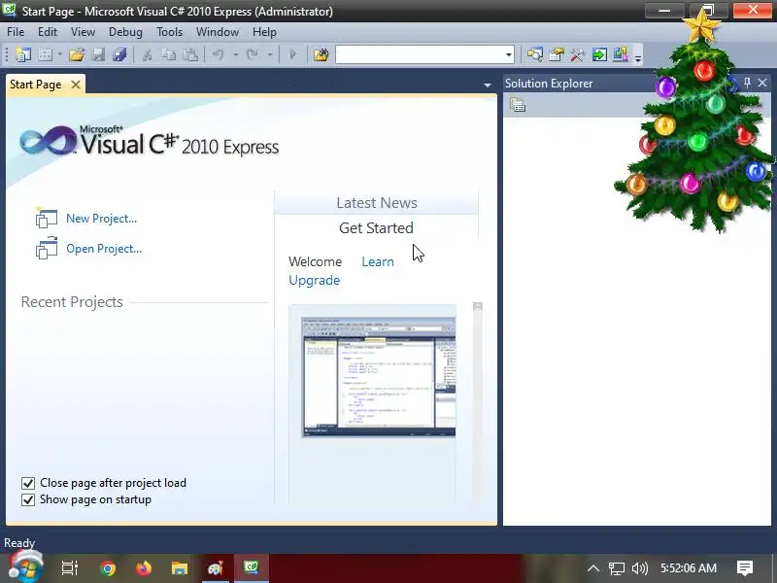Launch Firefox from the taskbar

point(144,568)
